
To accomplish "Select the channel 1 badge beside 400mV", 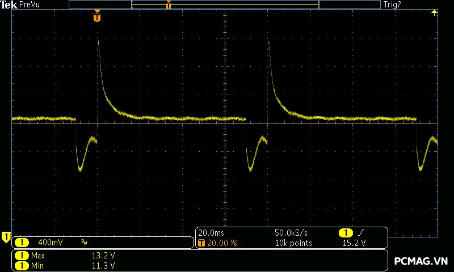I will click(x=22, y=243).
